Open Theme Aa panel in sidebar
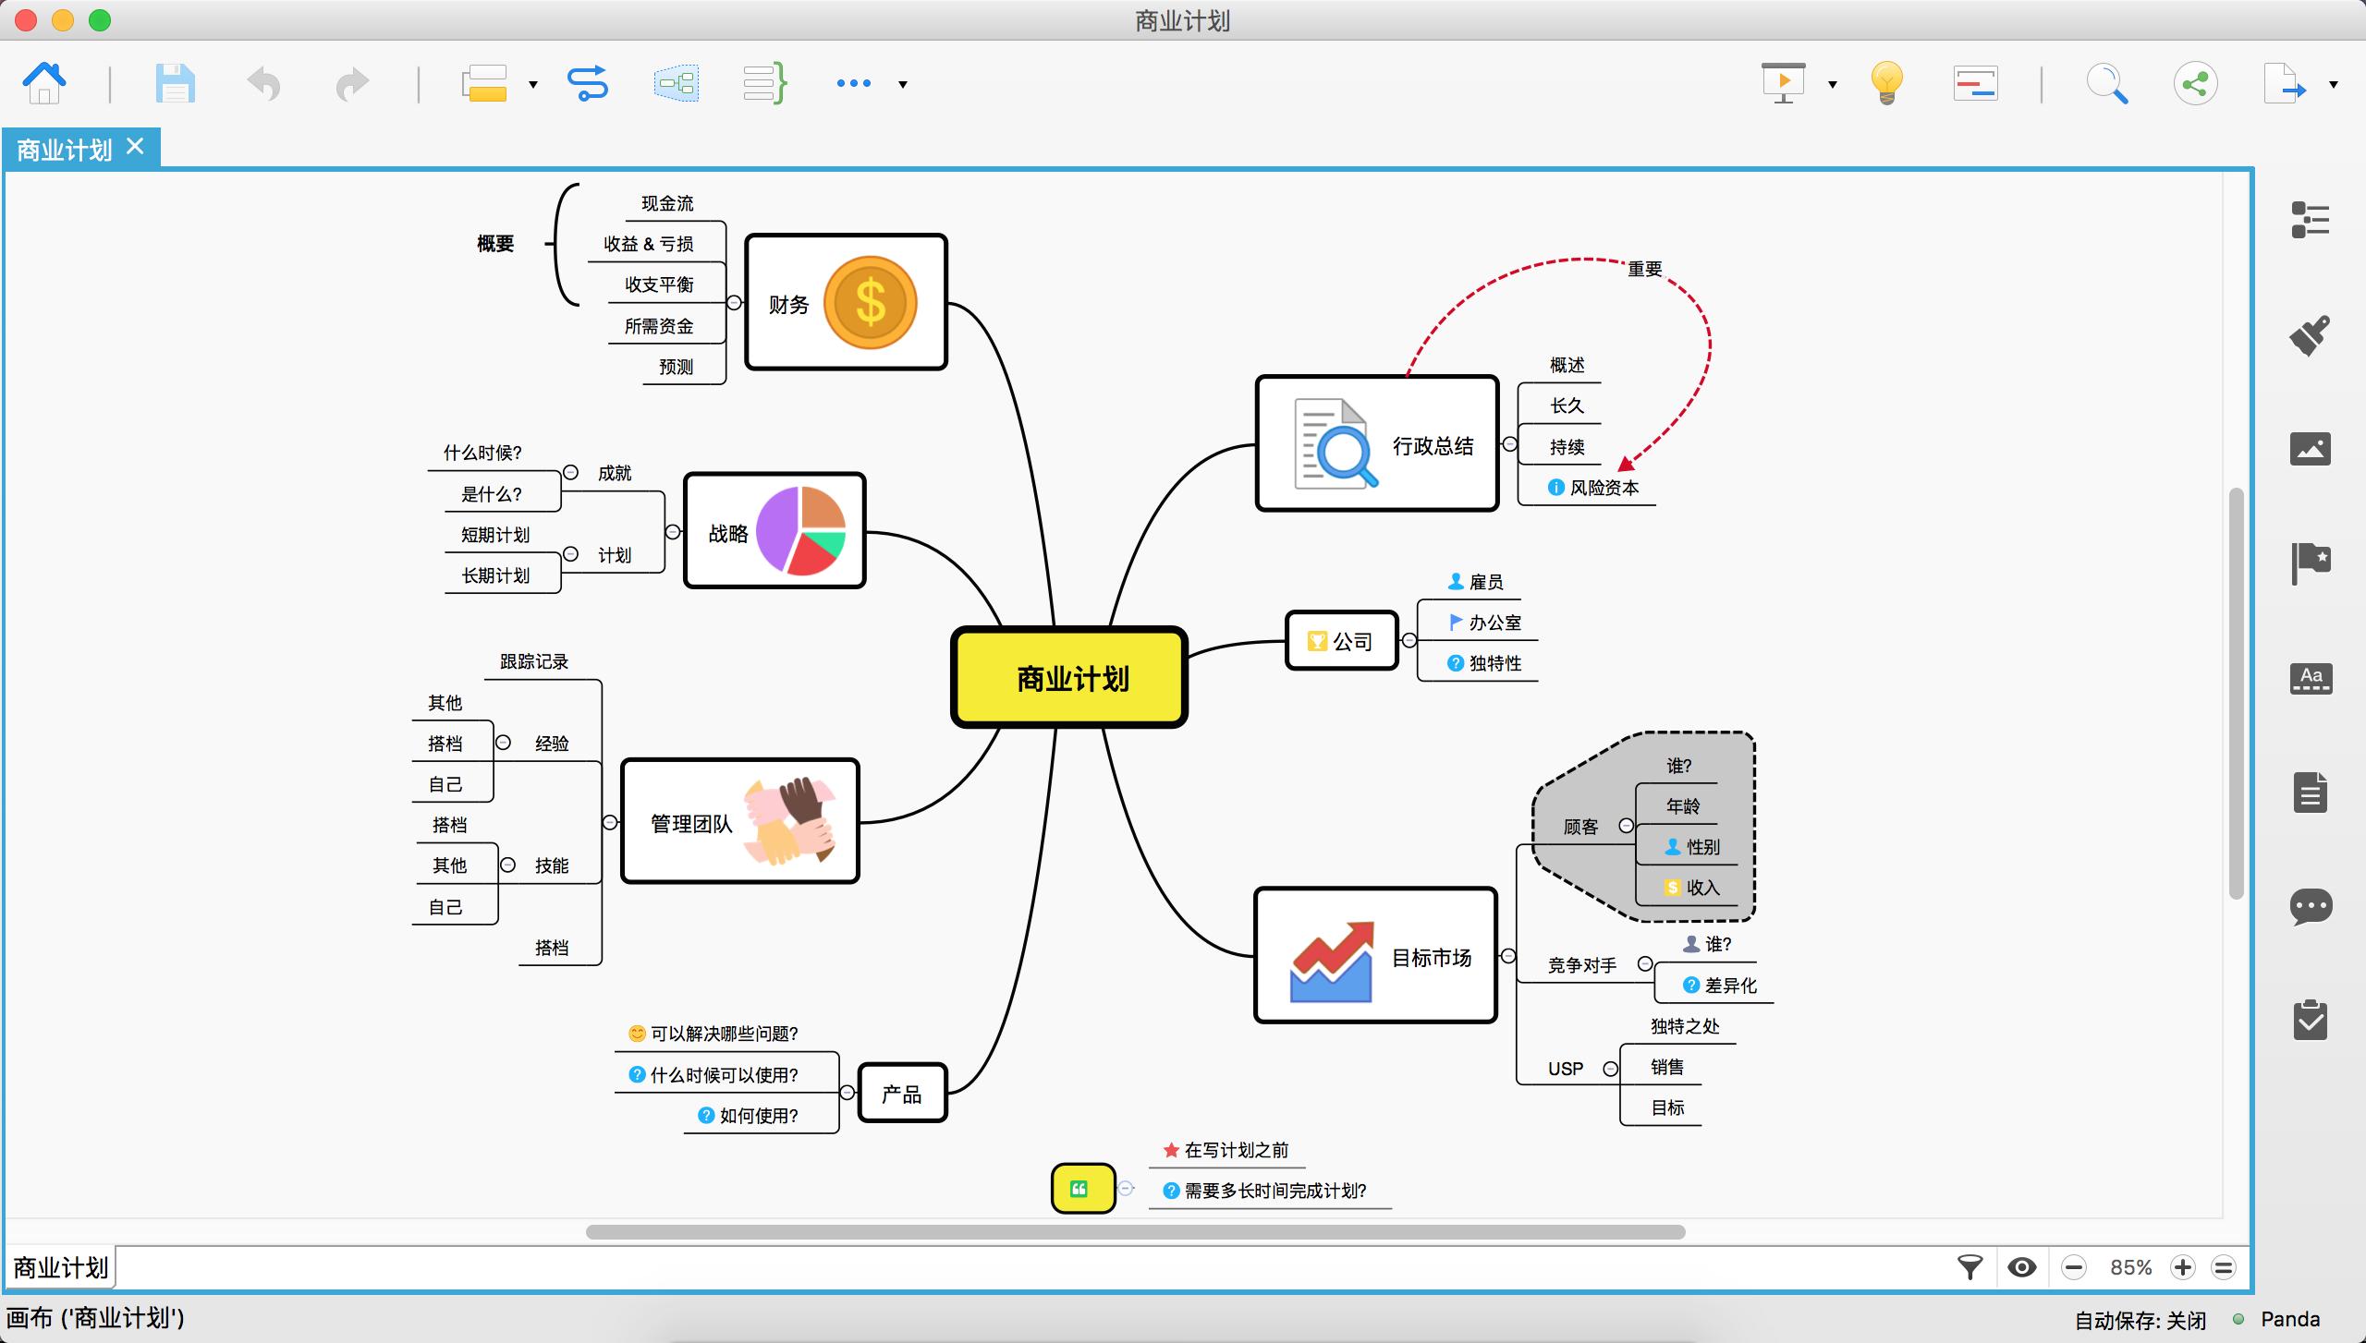The width and height of the screenshot is (2366, 1343). [x=2310, y=678]
